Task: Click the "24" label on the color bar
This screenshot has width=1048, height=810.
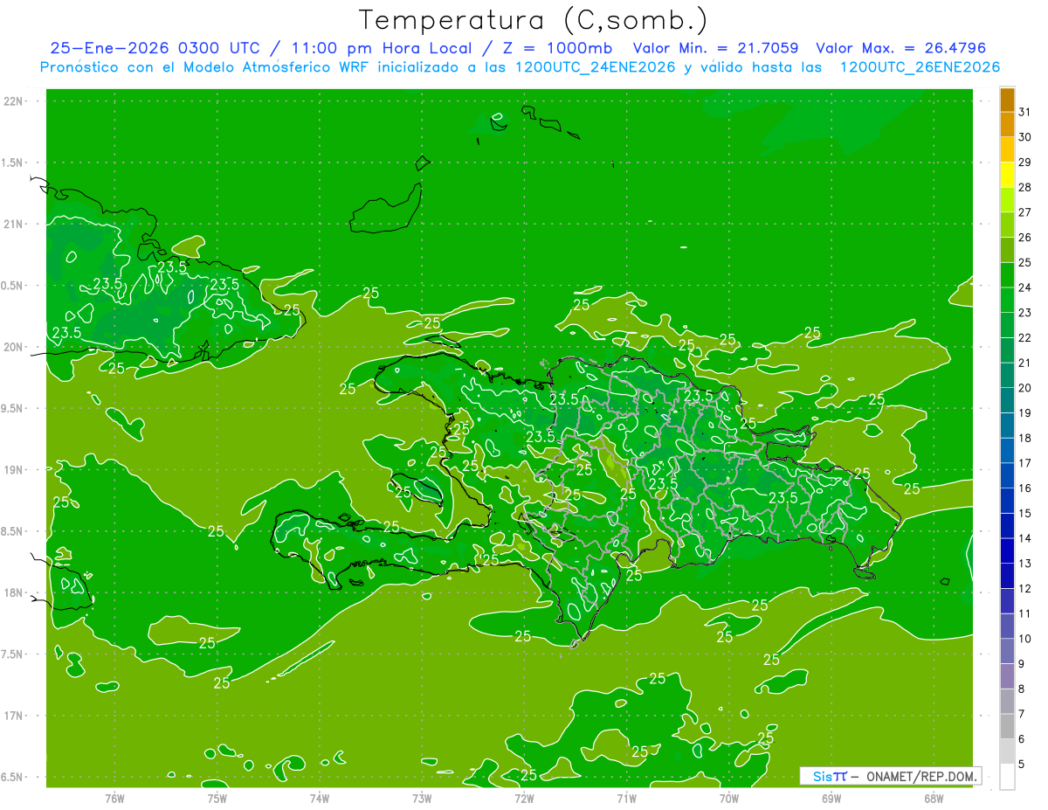Action: pos(1025,287)
